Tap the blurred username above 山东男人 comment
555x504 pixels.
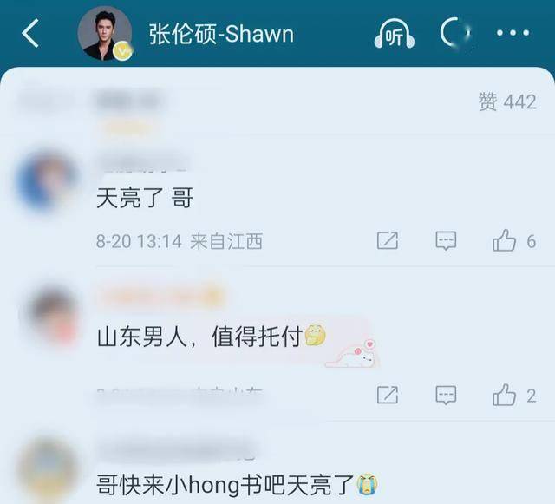coord(161,298)
